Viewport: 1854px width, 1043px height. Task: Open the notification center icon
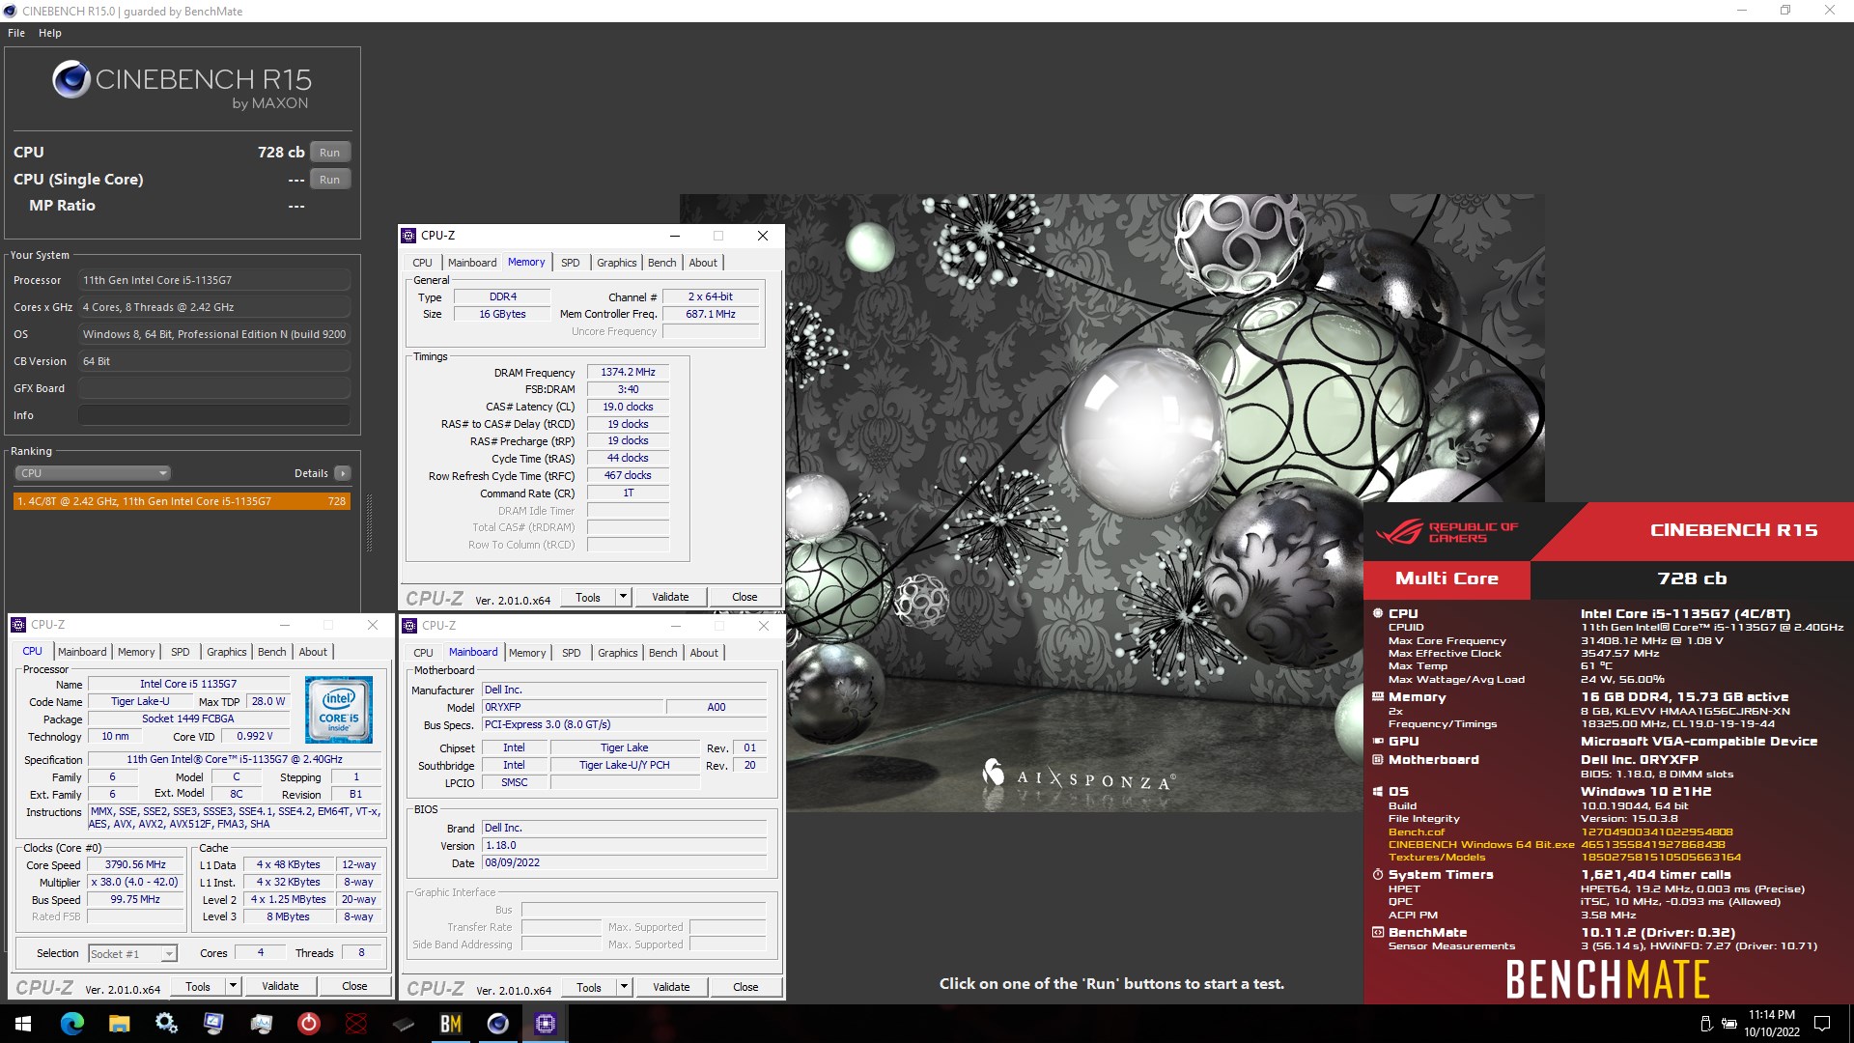(x=1822, y=1024)
